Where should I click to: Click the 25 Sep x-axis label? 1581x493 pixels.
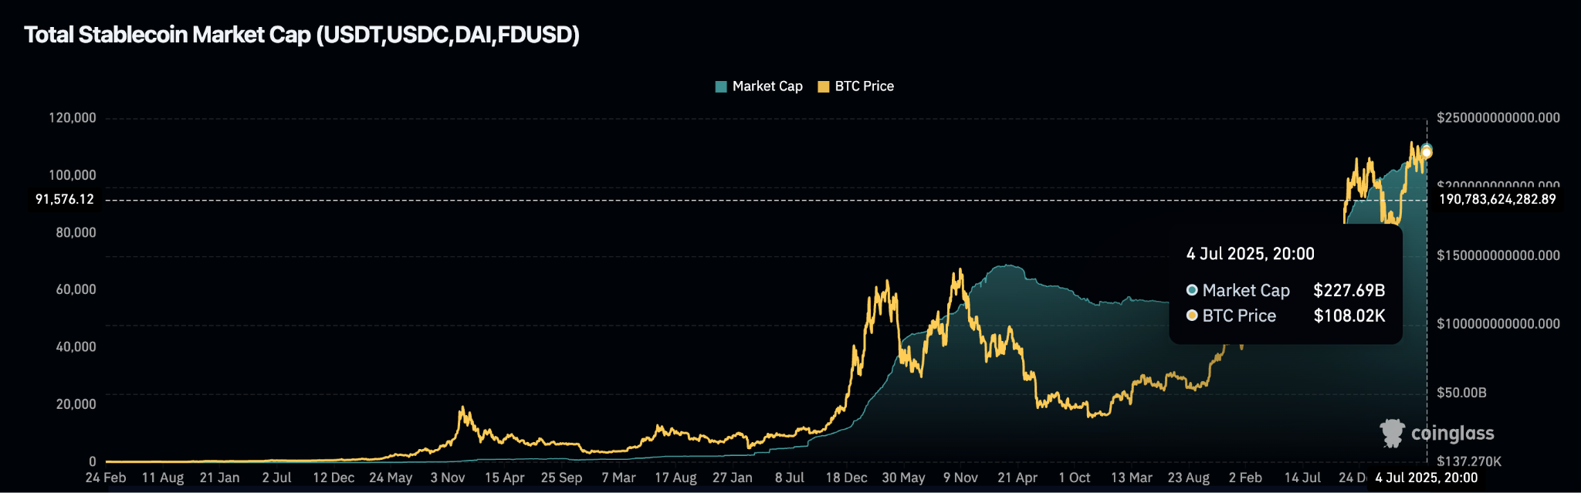coord(562,478)
